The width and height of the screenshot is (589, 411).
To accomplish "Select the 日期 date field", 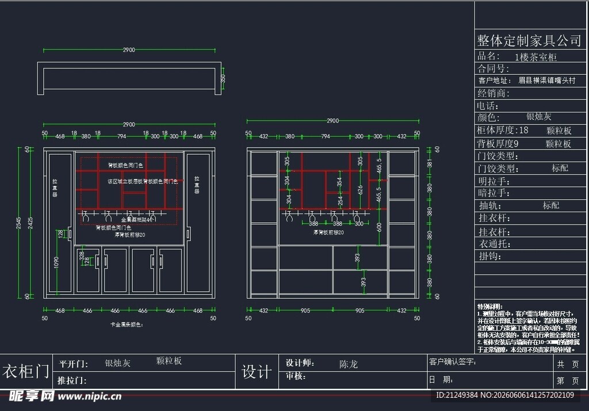I will click(x=490, y=380).
